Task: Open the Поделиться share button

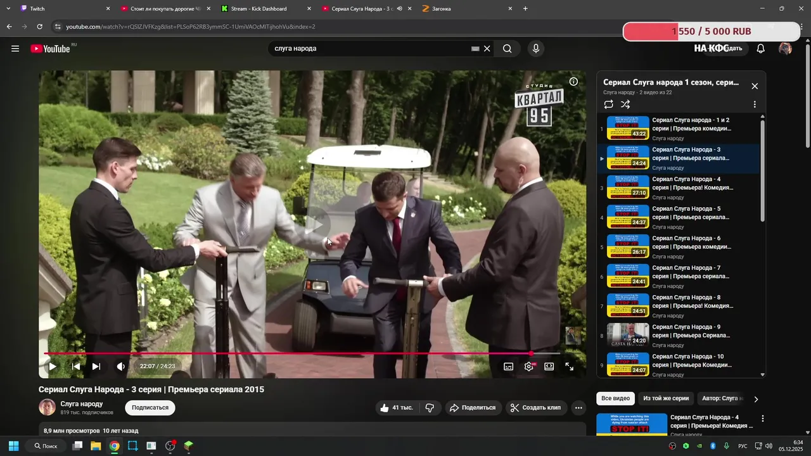Action: [473, 408]
